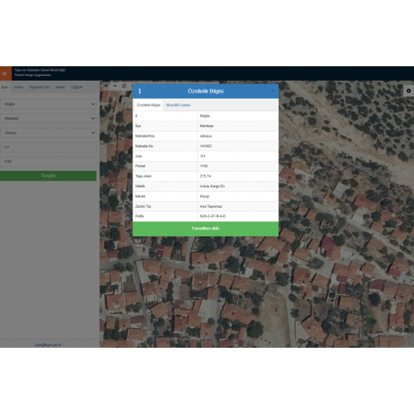Click the Mahalle No label cell
Image resolution: width=414 pixels, height=414 pixels.
(x=165, y=146)
